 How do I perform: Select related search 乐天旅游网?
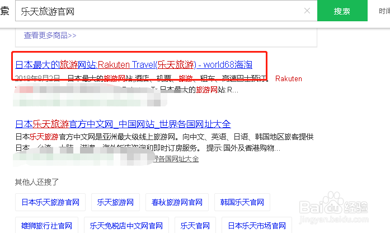tap(115, 202)
